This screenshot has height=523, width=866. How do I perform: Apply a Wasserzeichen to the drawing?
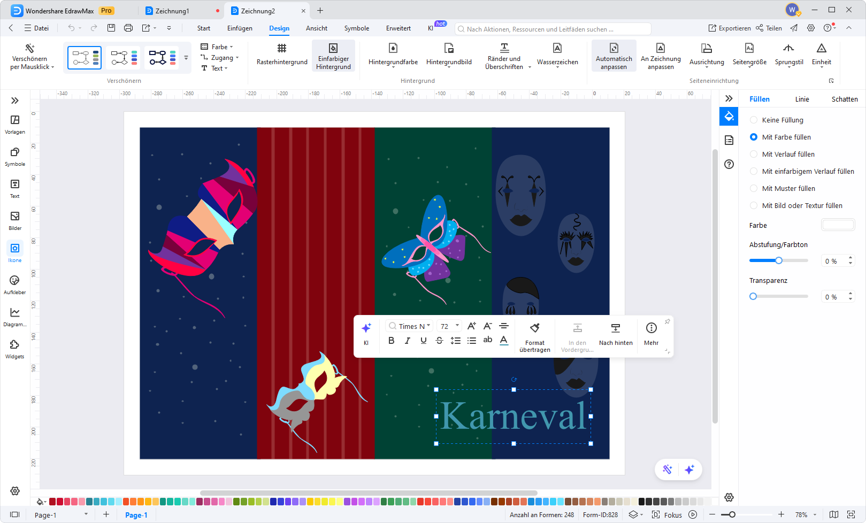tap(557, 55)
